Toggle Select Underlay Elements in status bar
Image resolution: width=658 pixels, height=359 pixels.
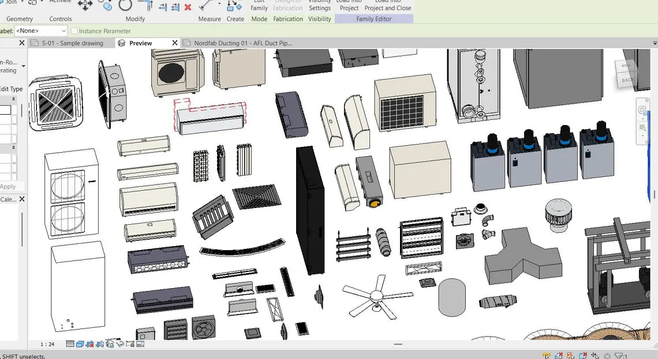pyautogui.click(x=558, y=356)
